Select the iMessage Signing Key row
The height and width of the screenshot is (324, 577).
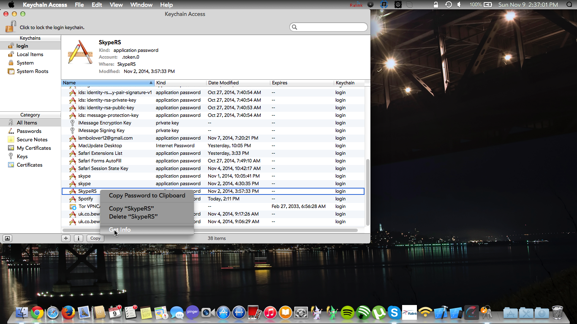[x=213, y=130]
